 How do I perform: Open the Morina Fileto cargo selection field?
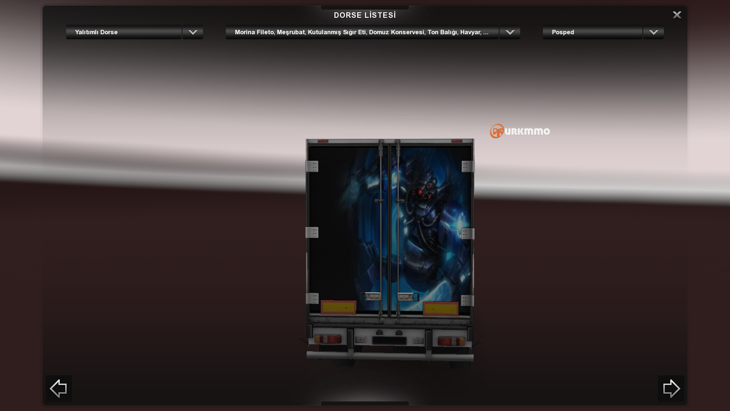coord(362,32)
